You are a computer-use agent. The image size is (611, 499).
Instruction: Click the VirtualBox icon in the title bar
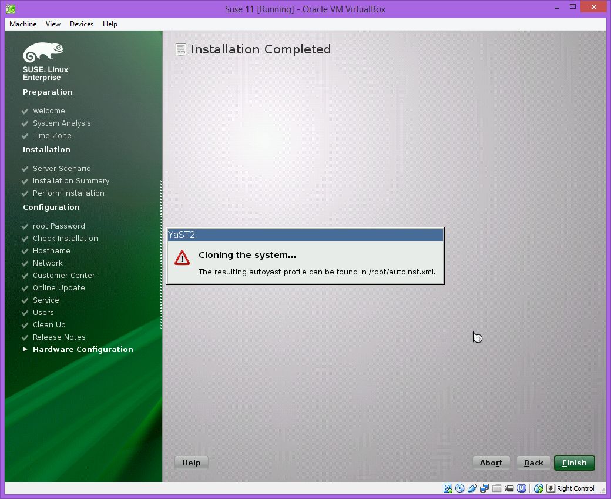(11, 9)
